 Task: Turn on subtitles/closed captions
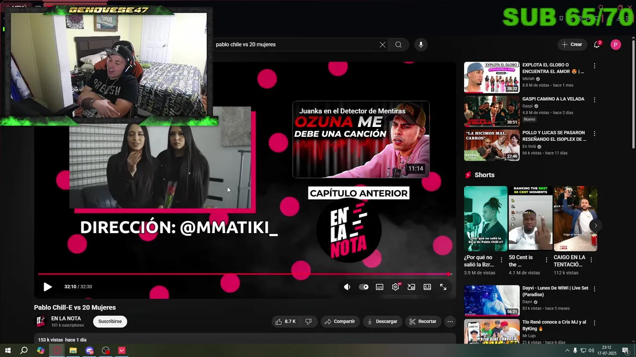[380, 287]
